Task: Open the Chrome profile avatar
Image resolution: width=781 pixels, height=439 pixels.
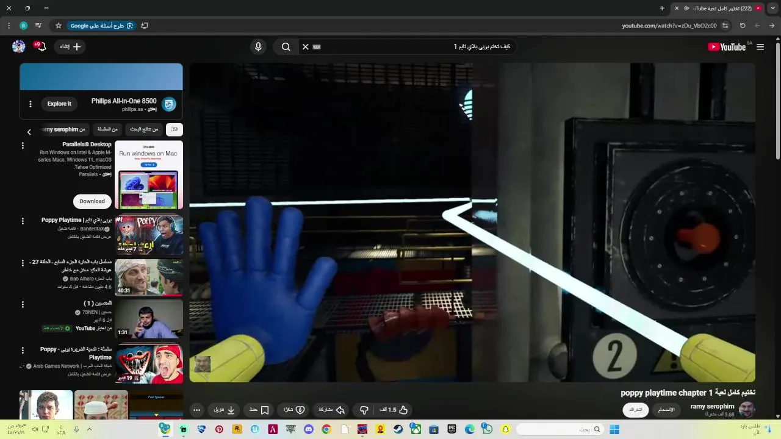Action: (x=23, y=26)
